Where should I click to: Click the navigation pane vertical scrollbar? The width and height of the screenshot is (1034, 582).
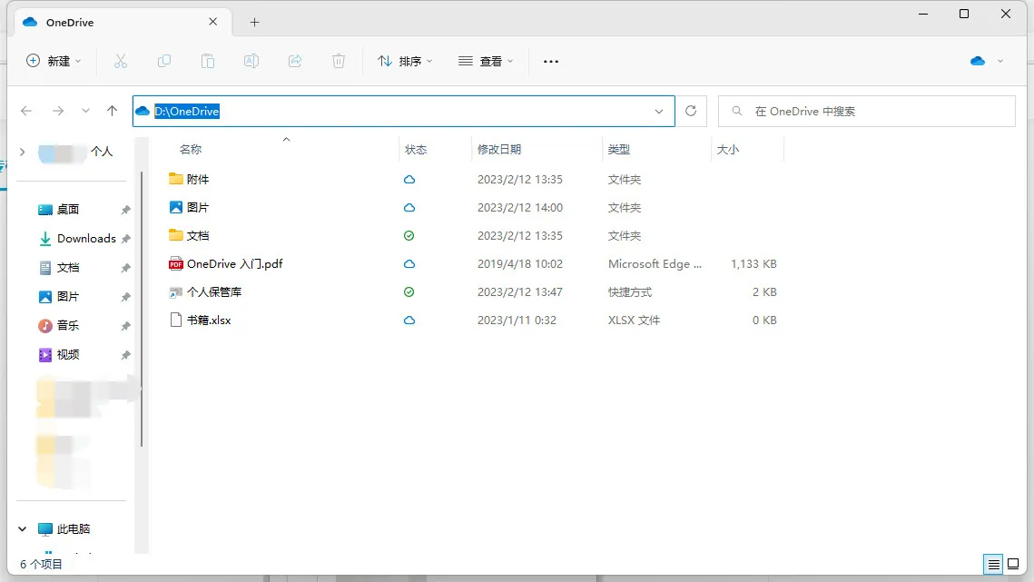142,309
